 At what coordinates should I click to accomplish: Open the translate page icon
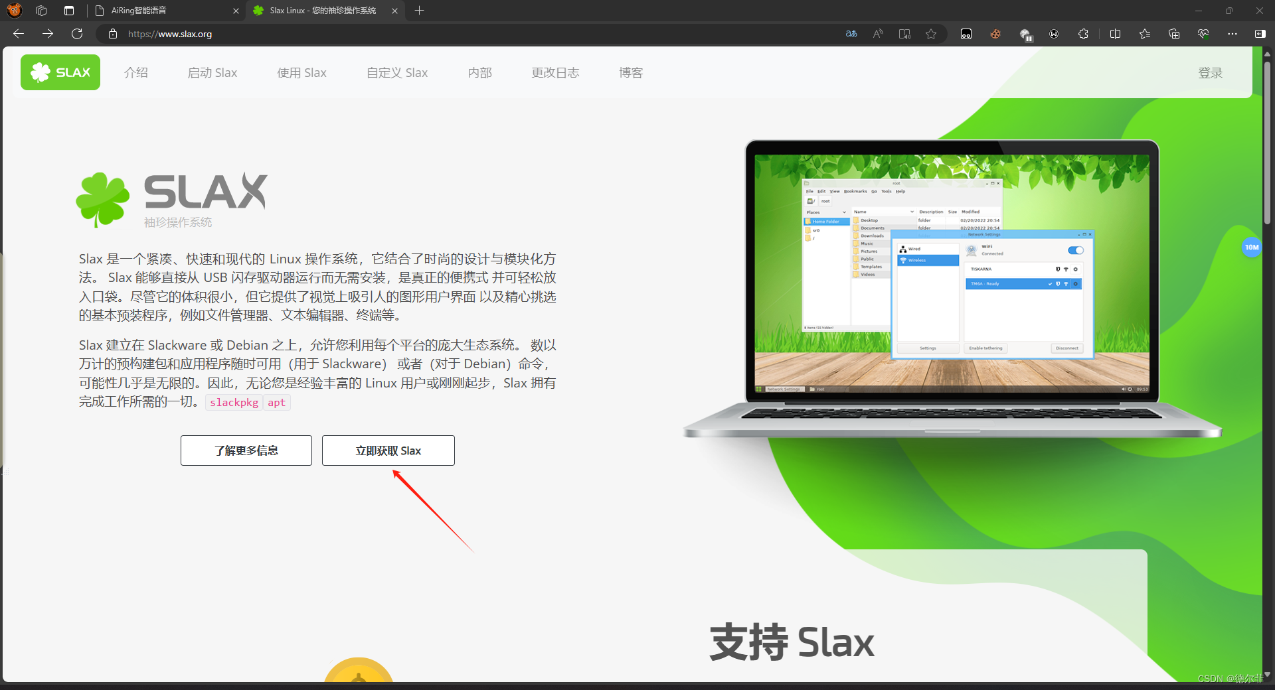point(851,34)
